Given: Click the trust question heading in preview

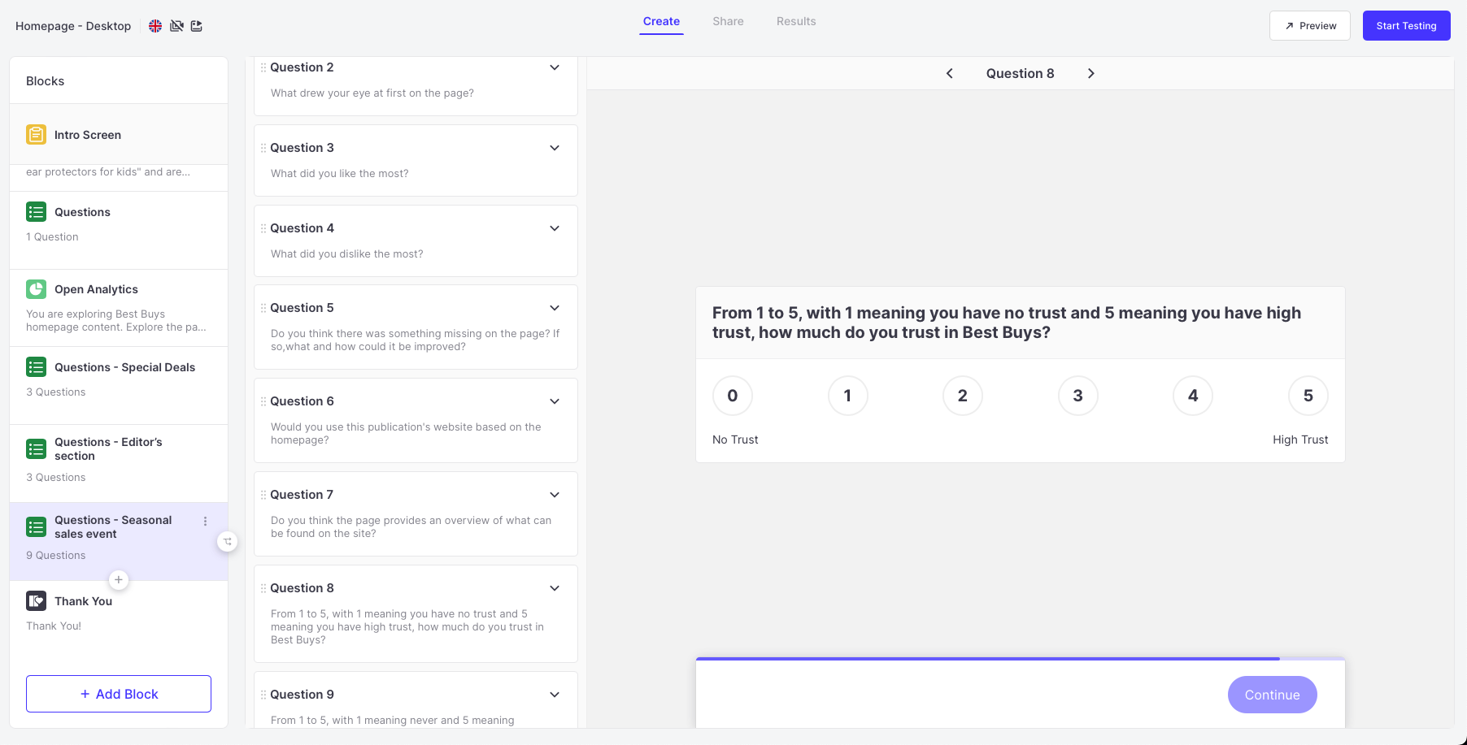Looking at the screenshot, I should point(1007,323).
